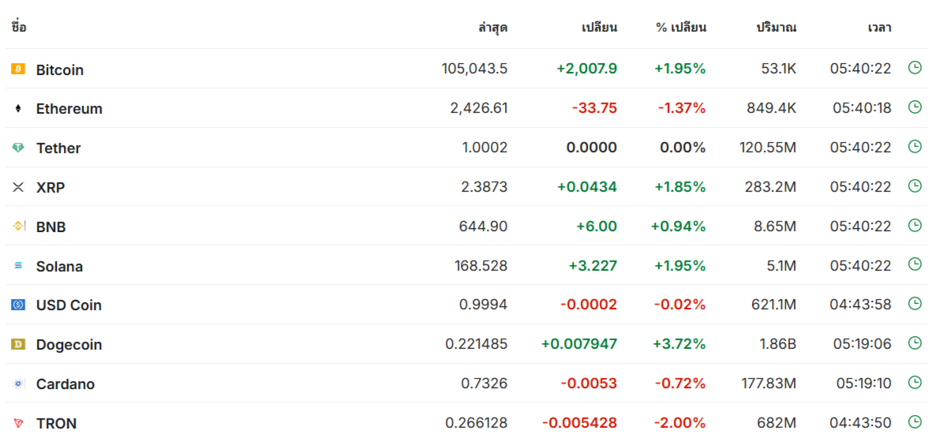The width and height of the screenshot is (928, 434).
Task: Click XRP percent change +1.85%
Action: pos(680,187)
